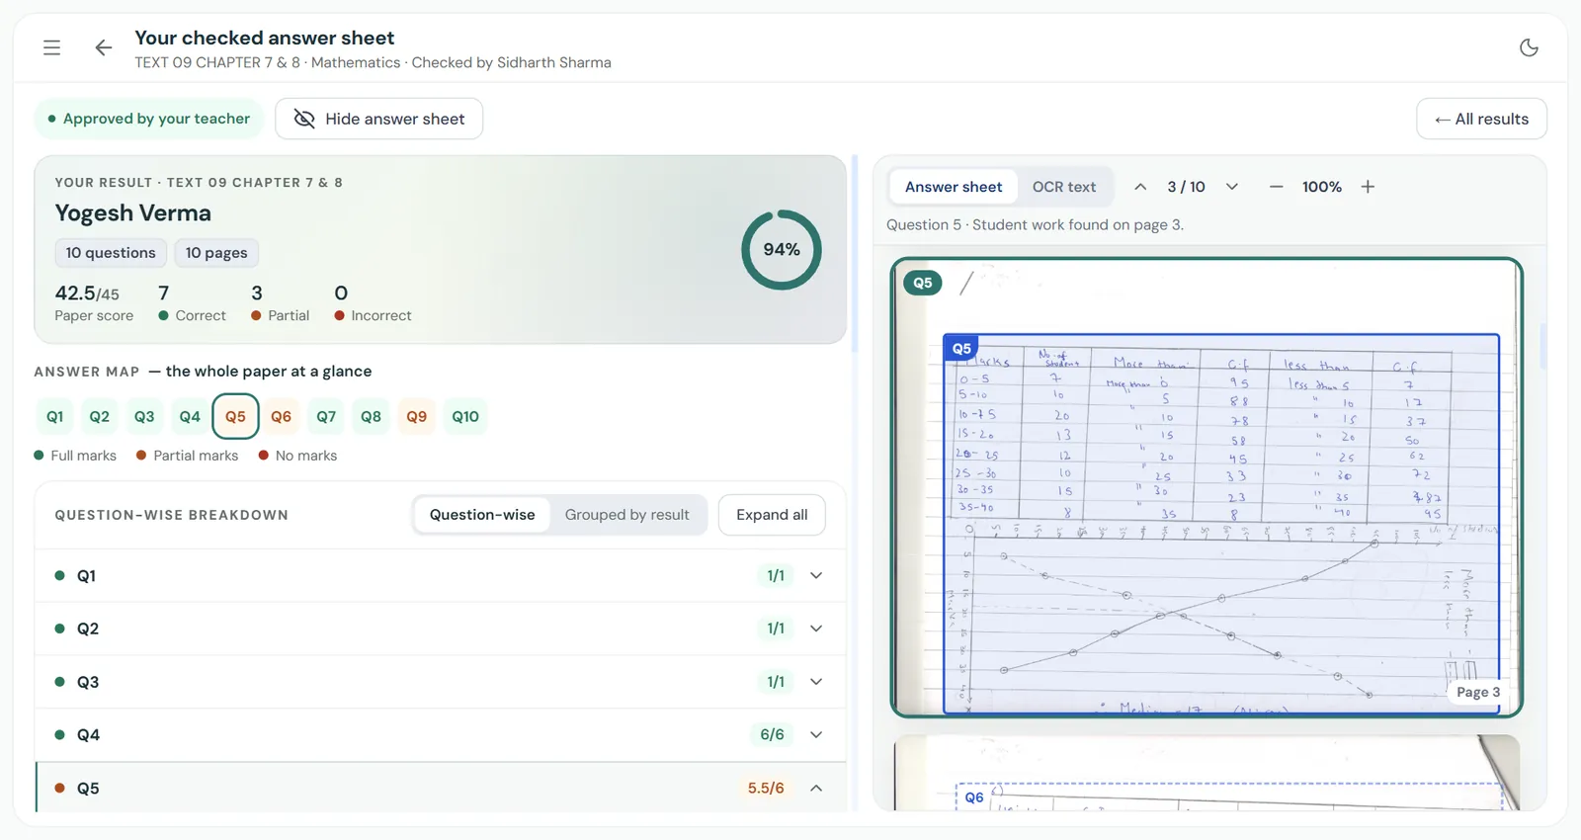Expand the Q1 row chevron
The width and height of the screenshot is (1581, 840).
coord(816,575)
